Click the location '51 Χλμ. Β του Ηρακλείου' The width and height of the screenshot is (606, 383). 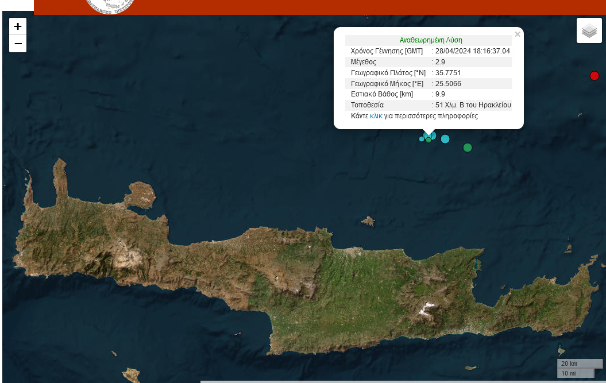[473, 105]
